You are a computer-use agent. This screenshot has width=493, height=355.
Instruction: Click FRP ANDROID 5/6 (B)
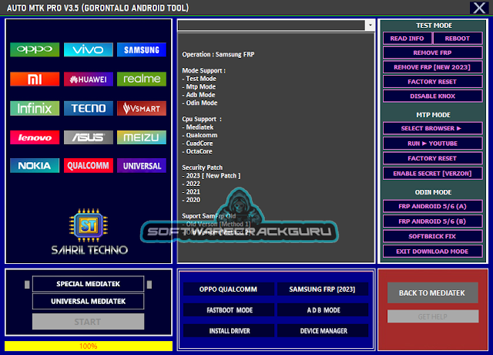[x=433, y=221]
